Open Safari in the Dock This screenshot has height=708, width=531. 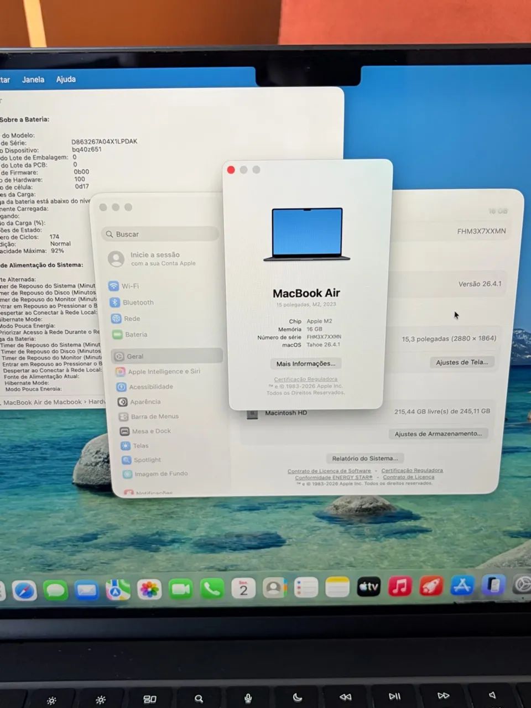(24, 591)
